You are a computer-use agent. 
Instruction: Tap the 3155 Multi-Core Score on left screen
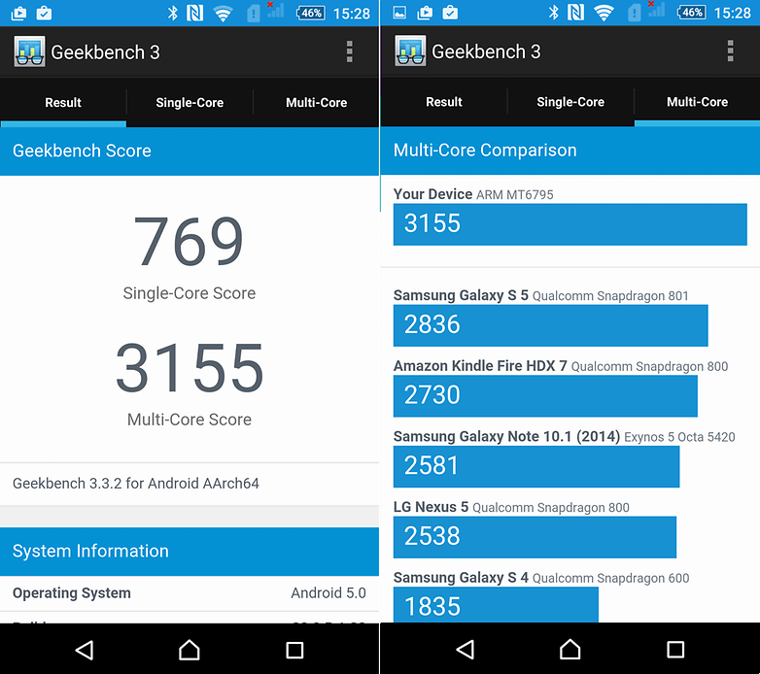click(190, 367)
